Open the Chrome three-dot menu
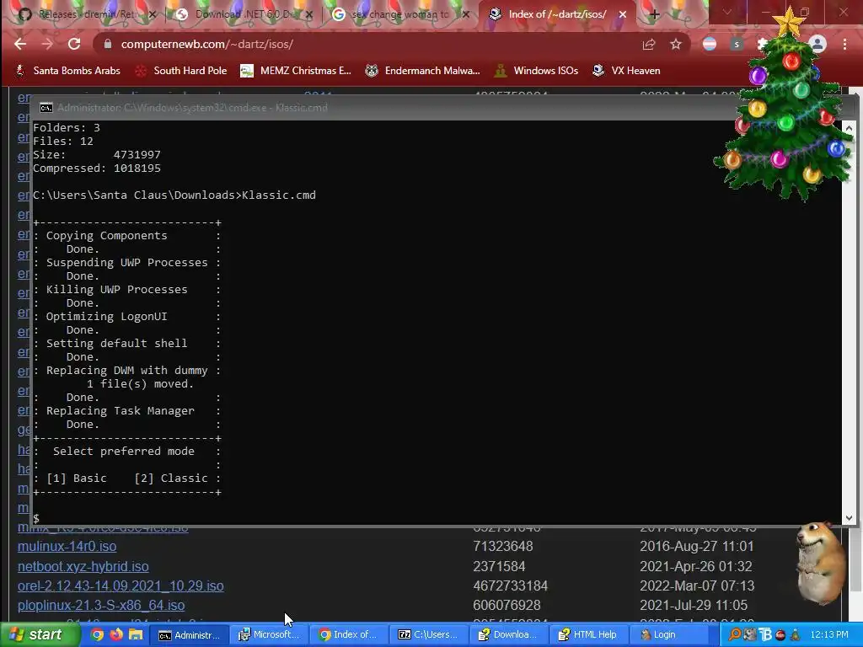The image size is (863, 647). 844,44
